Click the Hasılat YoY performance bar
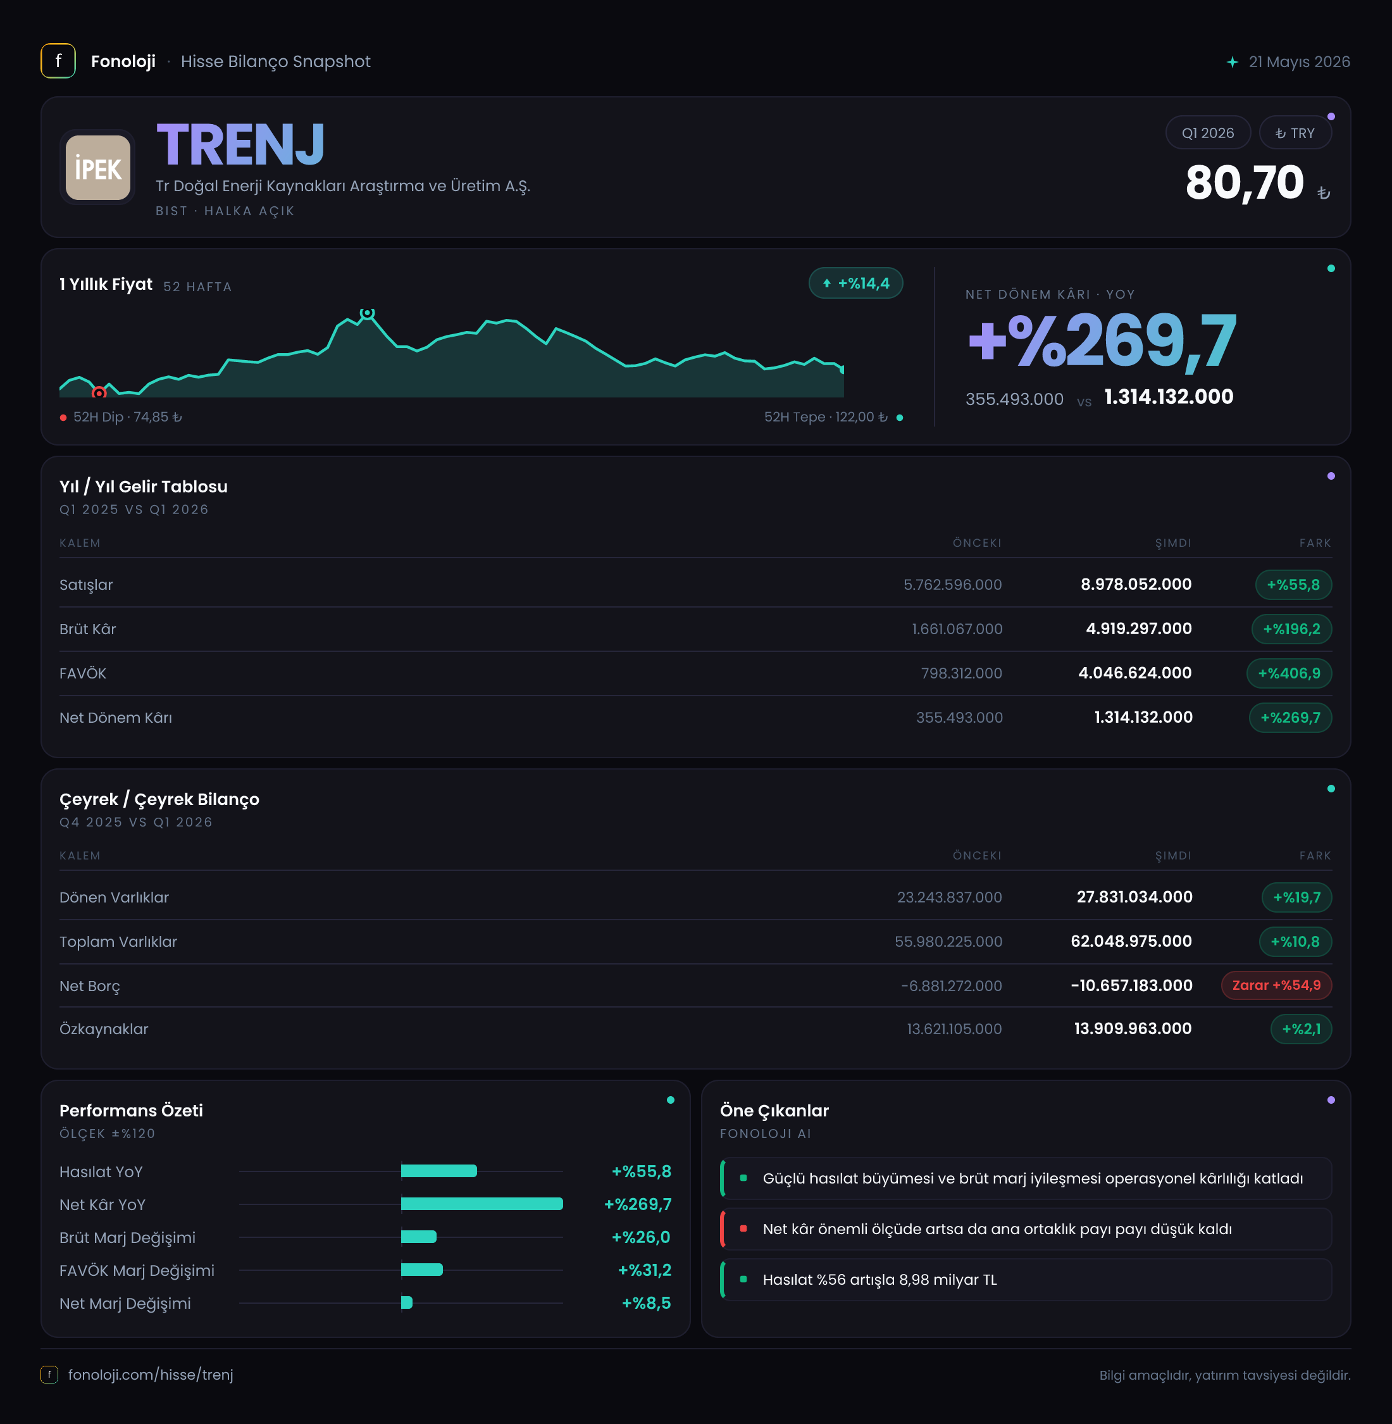This screenshot has height=1424, width=1392. (x=438, y=1171)
